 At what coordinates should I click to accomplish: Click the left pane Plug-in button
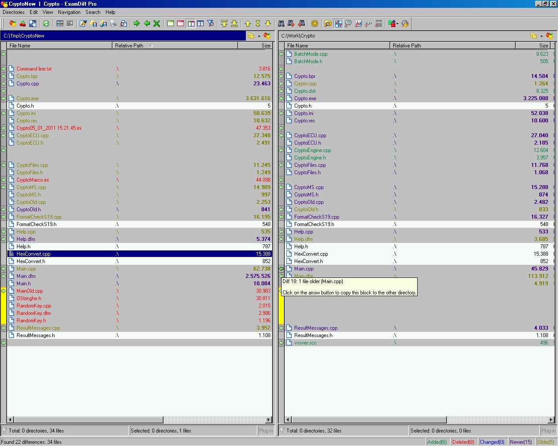265,431
